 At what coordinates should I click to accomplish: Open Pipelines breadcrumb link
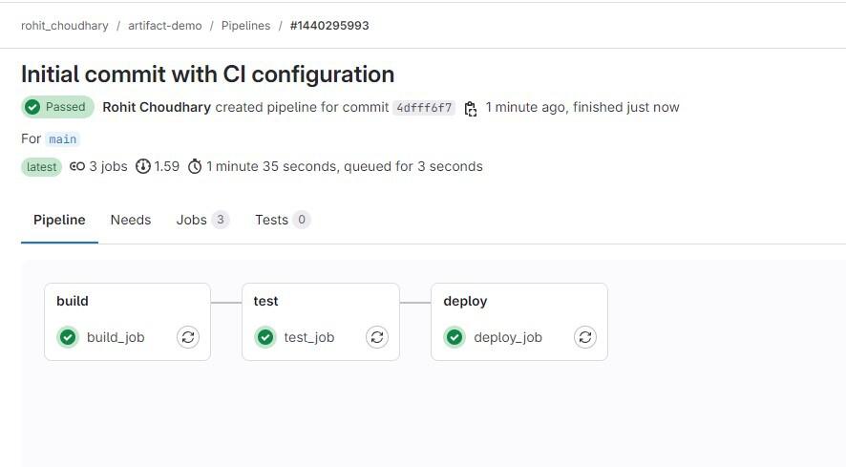pyautogui.click(x=245, y=26)
